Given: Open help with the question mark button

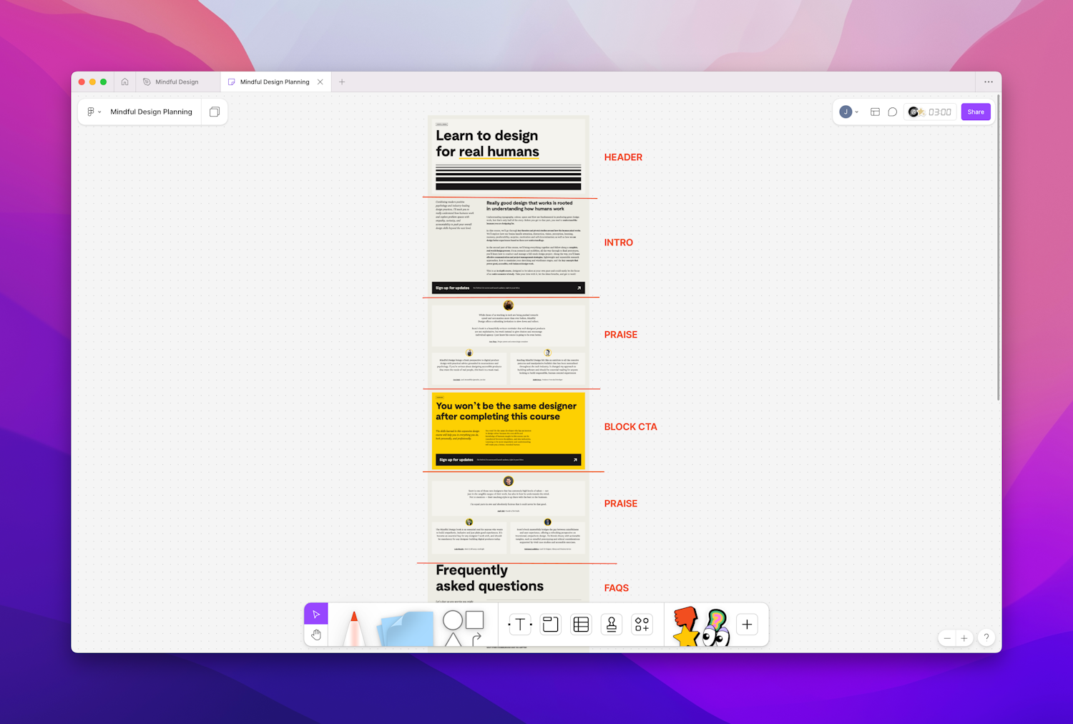Looking at the screenshot, I should point(986,637).
